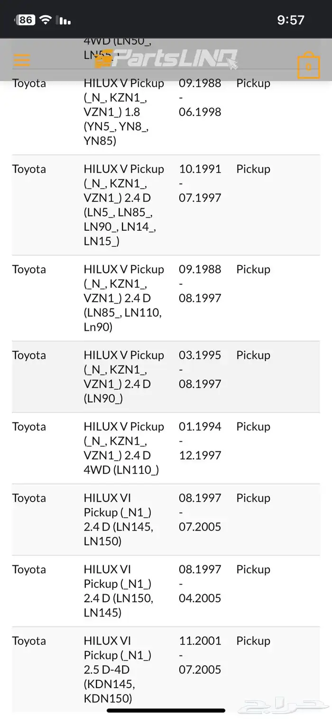Select the HILUX VI 2.4 D (LN145, LN150) row

coord(166,520)
